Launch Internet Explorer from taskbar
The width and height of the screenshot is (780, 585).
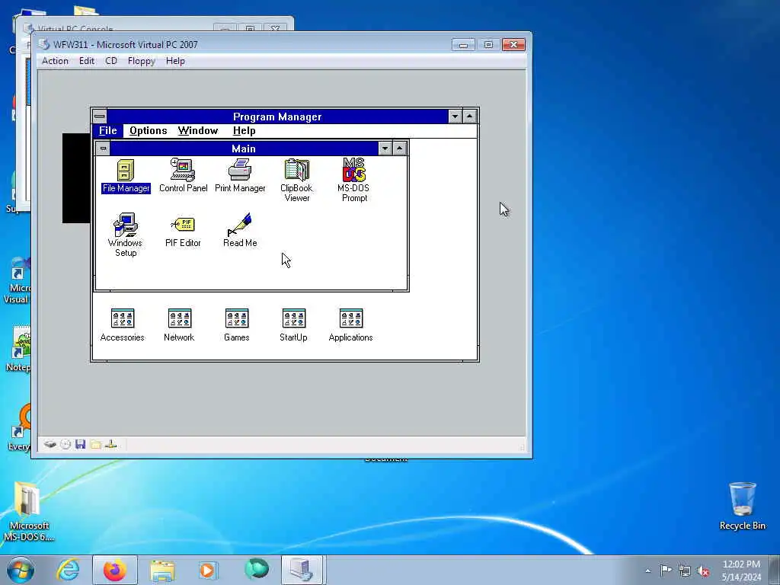coord(68,570)
